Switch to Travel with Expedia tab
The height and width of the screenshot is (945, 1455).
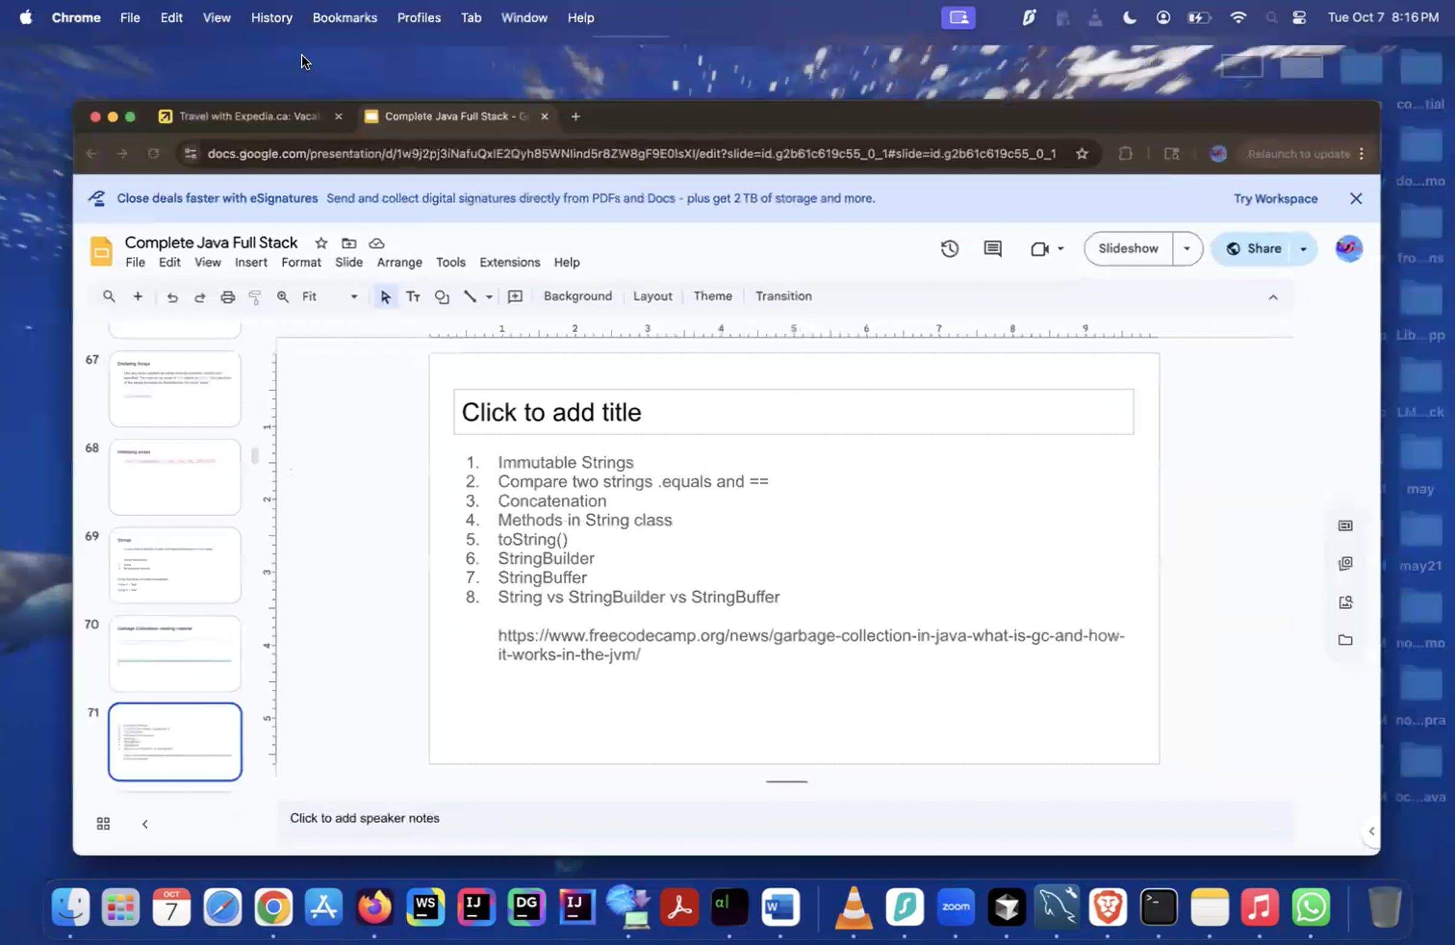tap(249, 116)
